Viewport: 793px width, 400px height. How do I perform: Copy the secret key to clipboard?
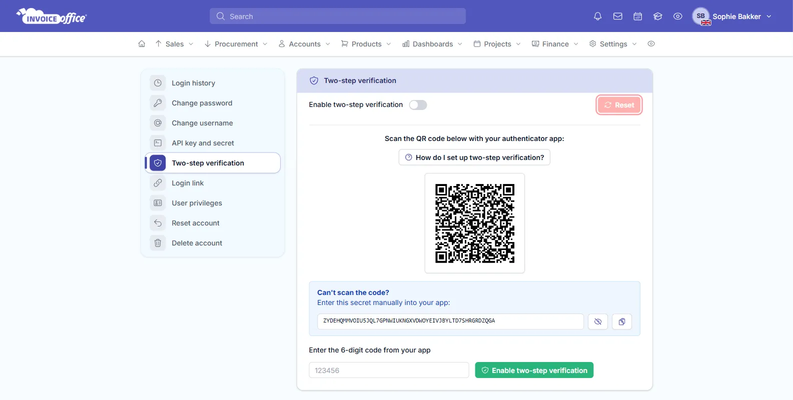pos(622,321)
